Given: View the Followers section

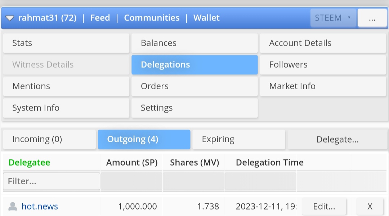Looking at the screenshot, I should [323, 65].
